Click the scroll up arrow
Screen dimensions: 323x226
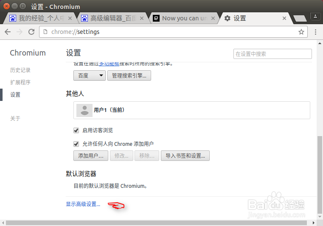[x=320, y=43]
